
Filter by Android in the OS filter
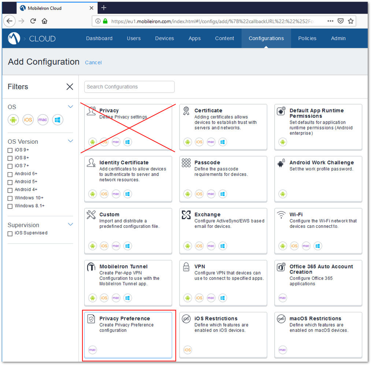tap(13, 120)
